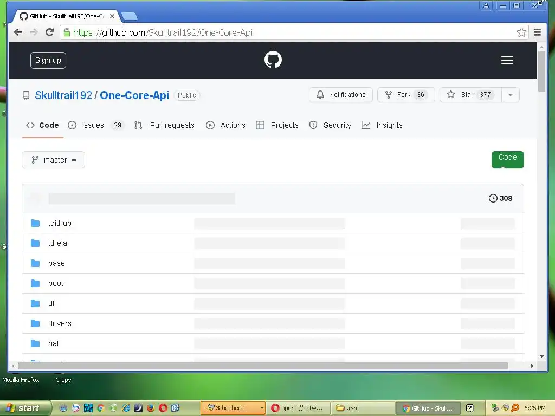Image resolution: width=555 pixels, height=416 pixels.
Task: Click the Clippy desktop shortcut
Action: tap(63, 380)
